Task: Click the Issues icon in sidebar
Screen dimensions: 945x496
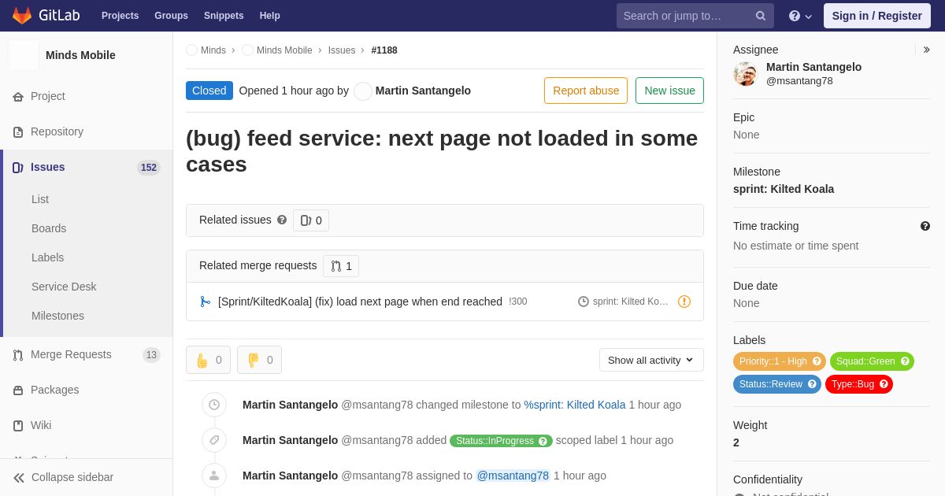Action: (18, 168)
